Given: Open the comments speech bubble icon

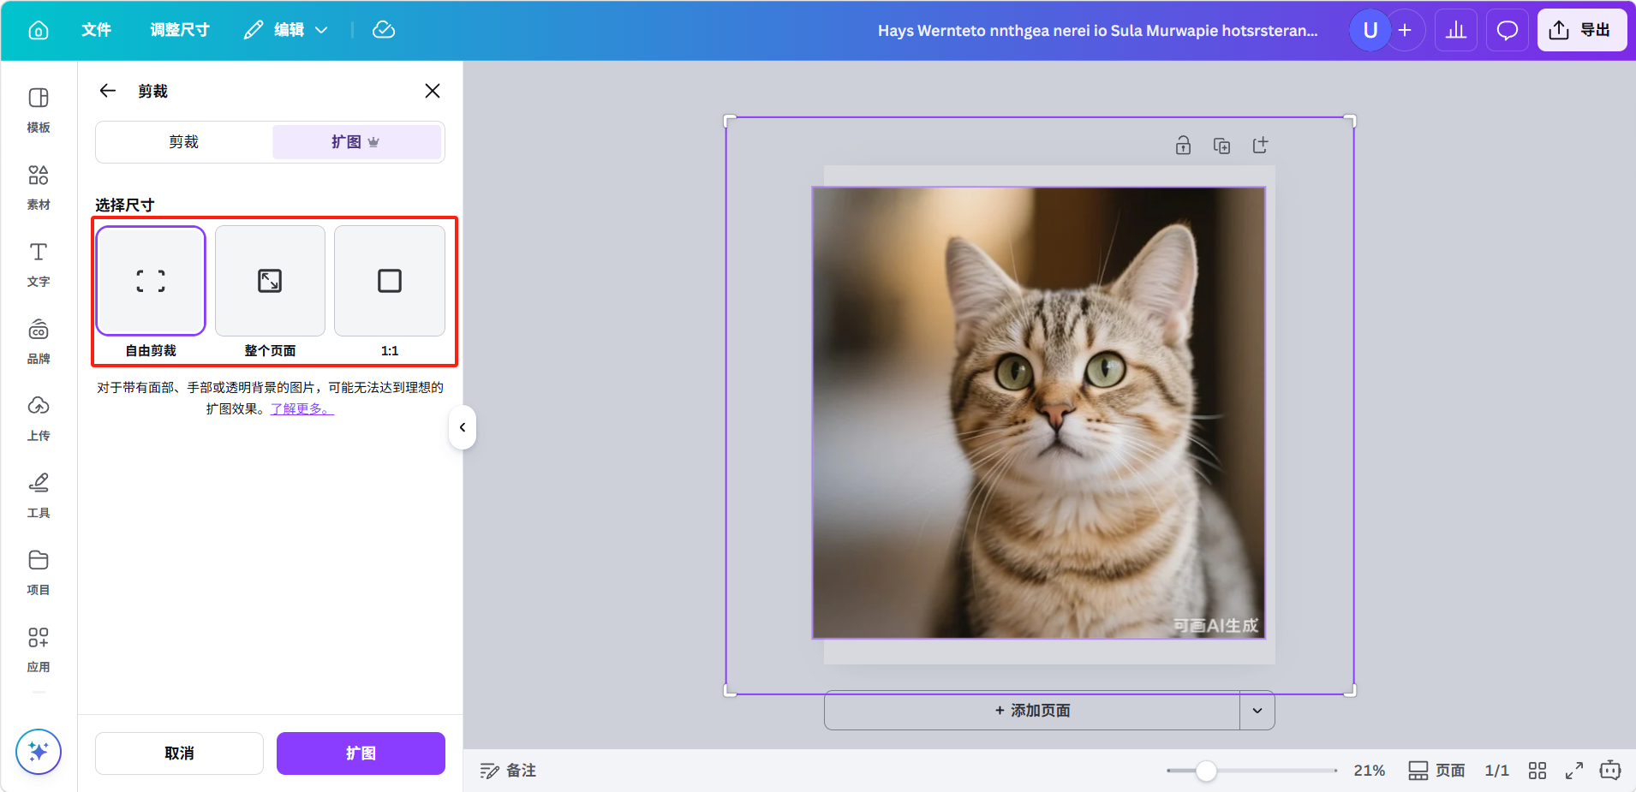Looking at the screenshot, I should (x=1507, y=31).
